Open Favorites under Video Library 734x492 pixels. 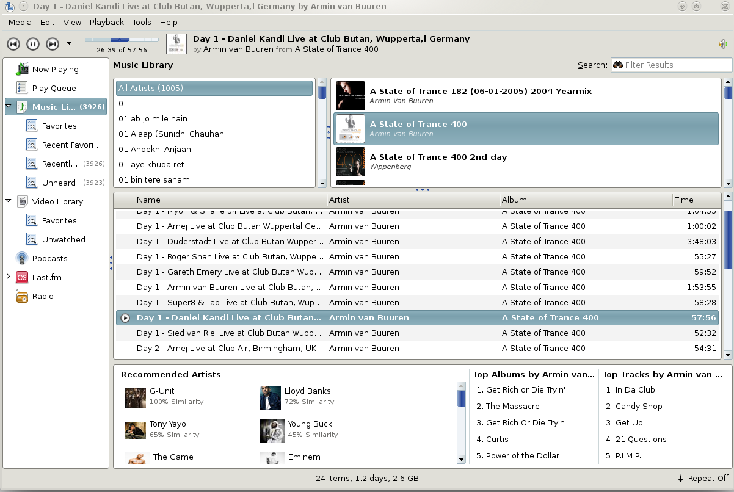(x=59, y=220)
